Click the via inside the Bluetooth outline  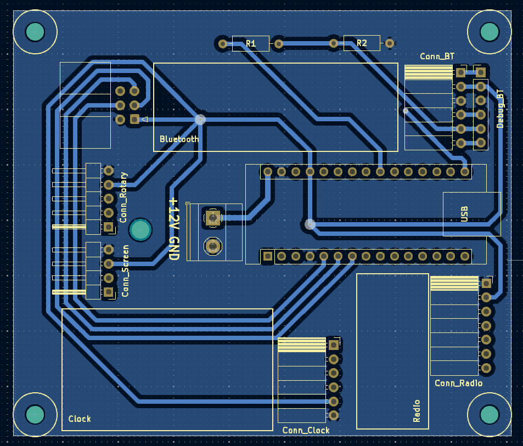[x=200, y=120]
